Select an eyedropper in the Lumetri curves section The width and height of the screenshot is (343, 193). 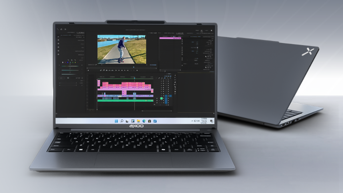pyautogui.click(x=72, y=60)
